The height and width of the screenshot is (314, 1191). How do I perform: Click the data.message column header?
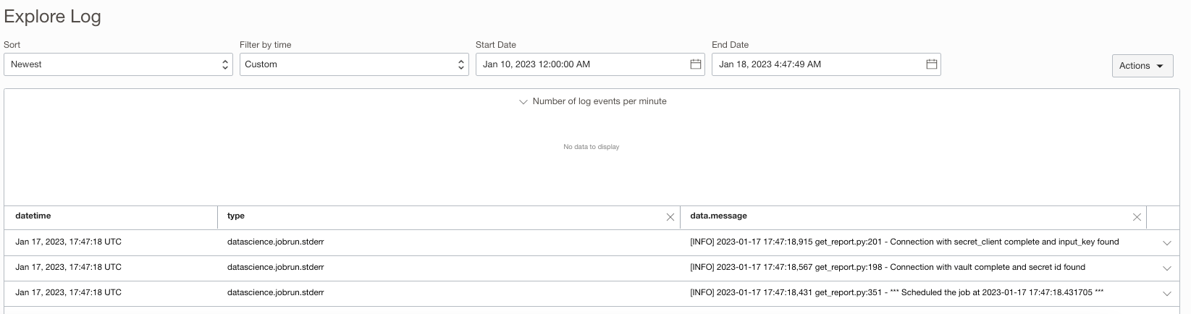(718, 216)
